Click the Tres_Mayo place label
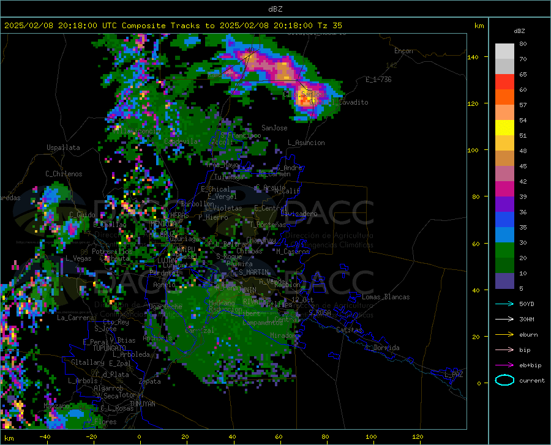The width and height of the screenshot is (551, 445). [222, 165]
